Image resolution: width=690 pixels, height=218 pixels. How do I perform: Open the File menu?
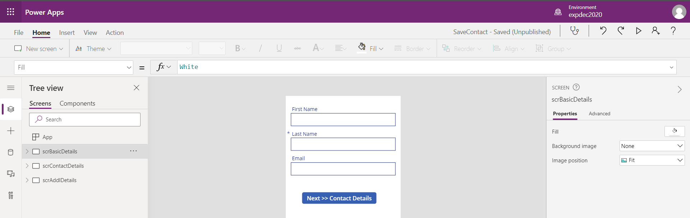point(19,33)
